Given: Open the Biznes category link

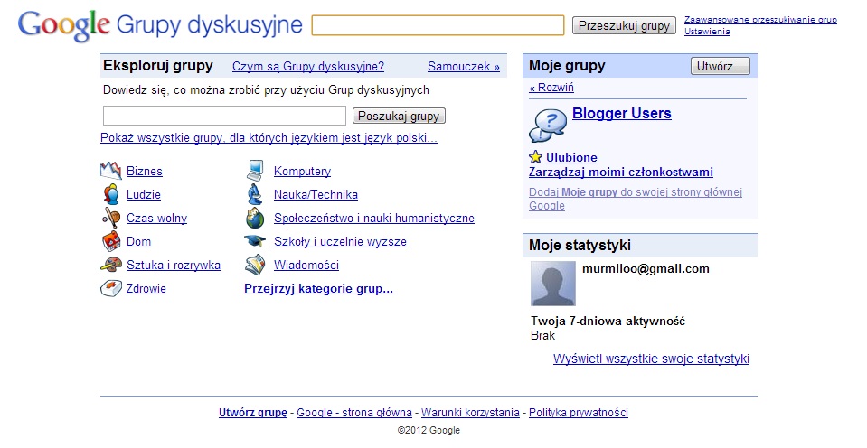Looking at the screenshot, I should (x=145, y=172).
